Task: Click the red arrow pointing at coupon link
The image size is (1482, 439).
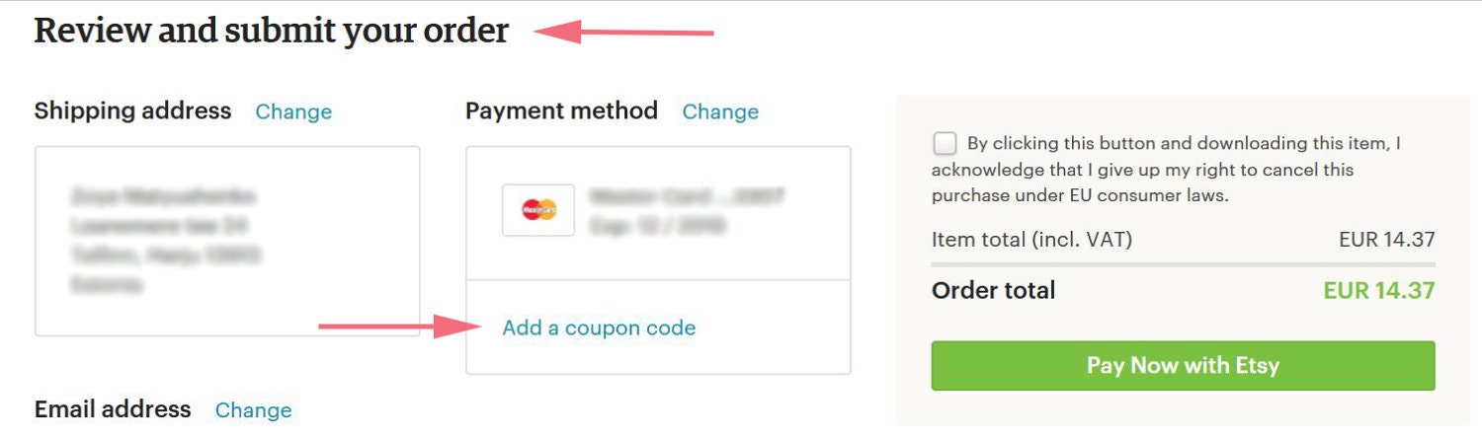Action: click(398, 327)
